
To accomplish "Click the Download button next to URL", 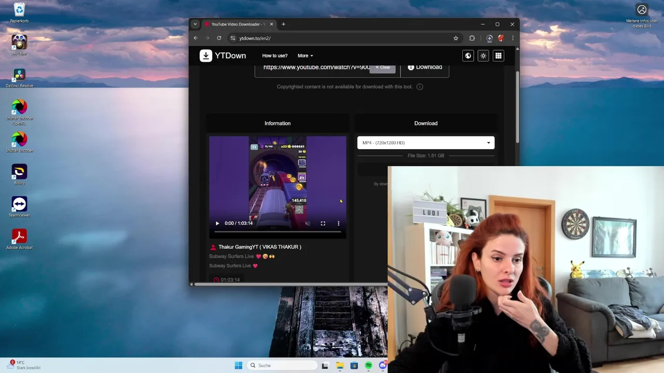I will [425, 67].
